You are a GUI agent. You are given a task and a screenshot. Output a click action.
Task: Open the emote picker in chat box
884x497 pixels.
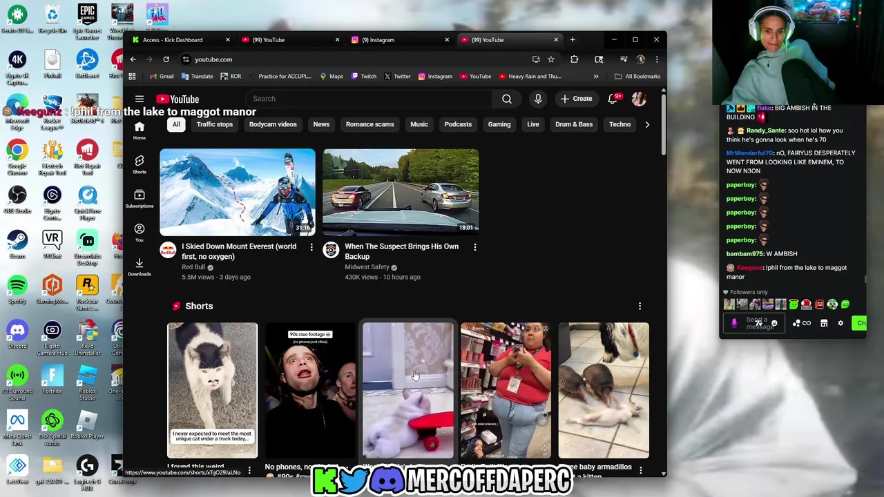774,323
